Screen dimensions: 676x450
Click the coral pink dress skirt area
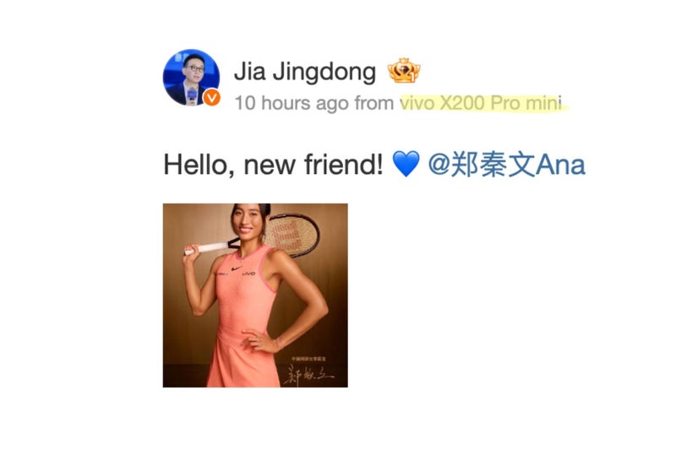[243, 361]
